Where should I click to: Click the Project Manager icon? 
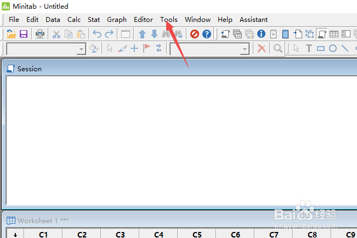click(x=346, y=34)
